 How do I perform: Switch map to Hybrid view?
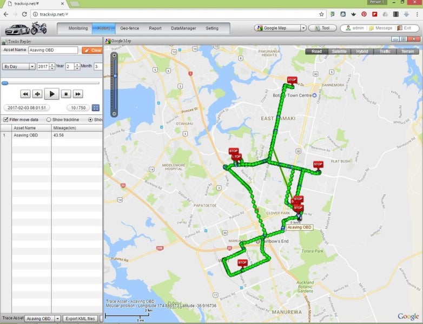click(x=362, y=51)
